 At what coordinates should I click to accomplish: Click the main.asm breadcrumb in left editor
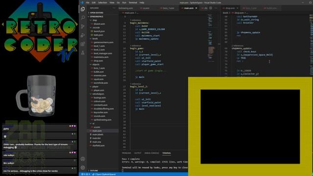129,13
